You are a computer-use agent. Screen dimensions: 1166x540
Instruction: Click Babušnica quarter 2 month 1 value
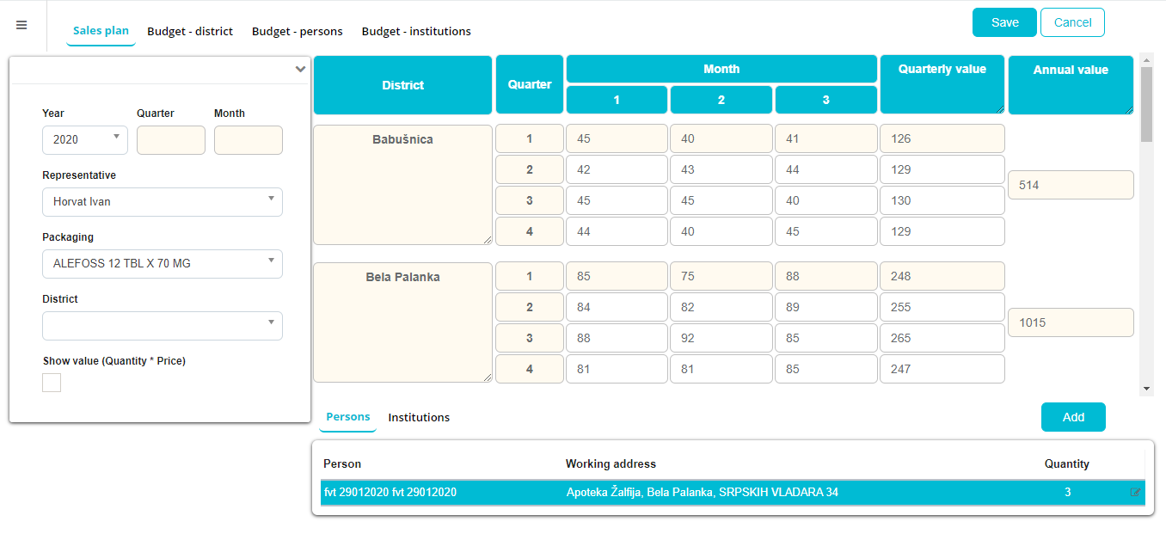point(616,169)
